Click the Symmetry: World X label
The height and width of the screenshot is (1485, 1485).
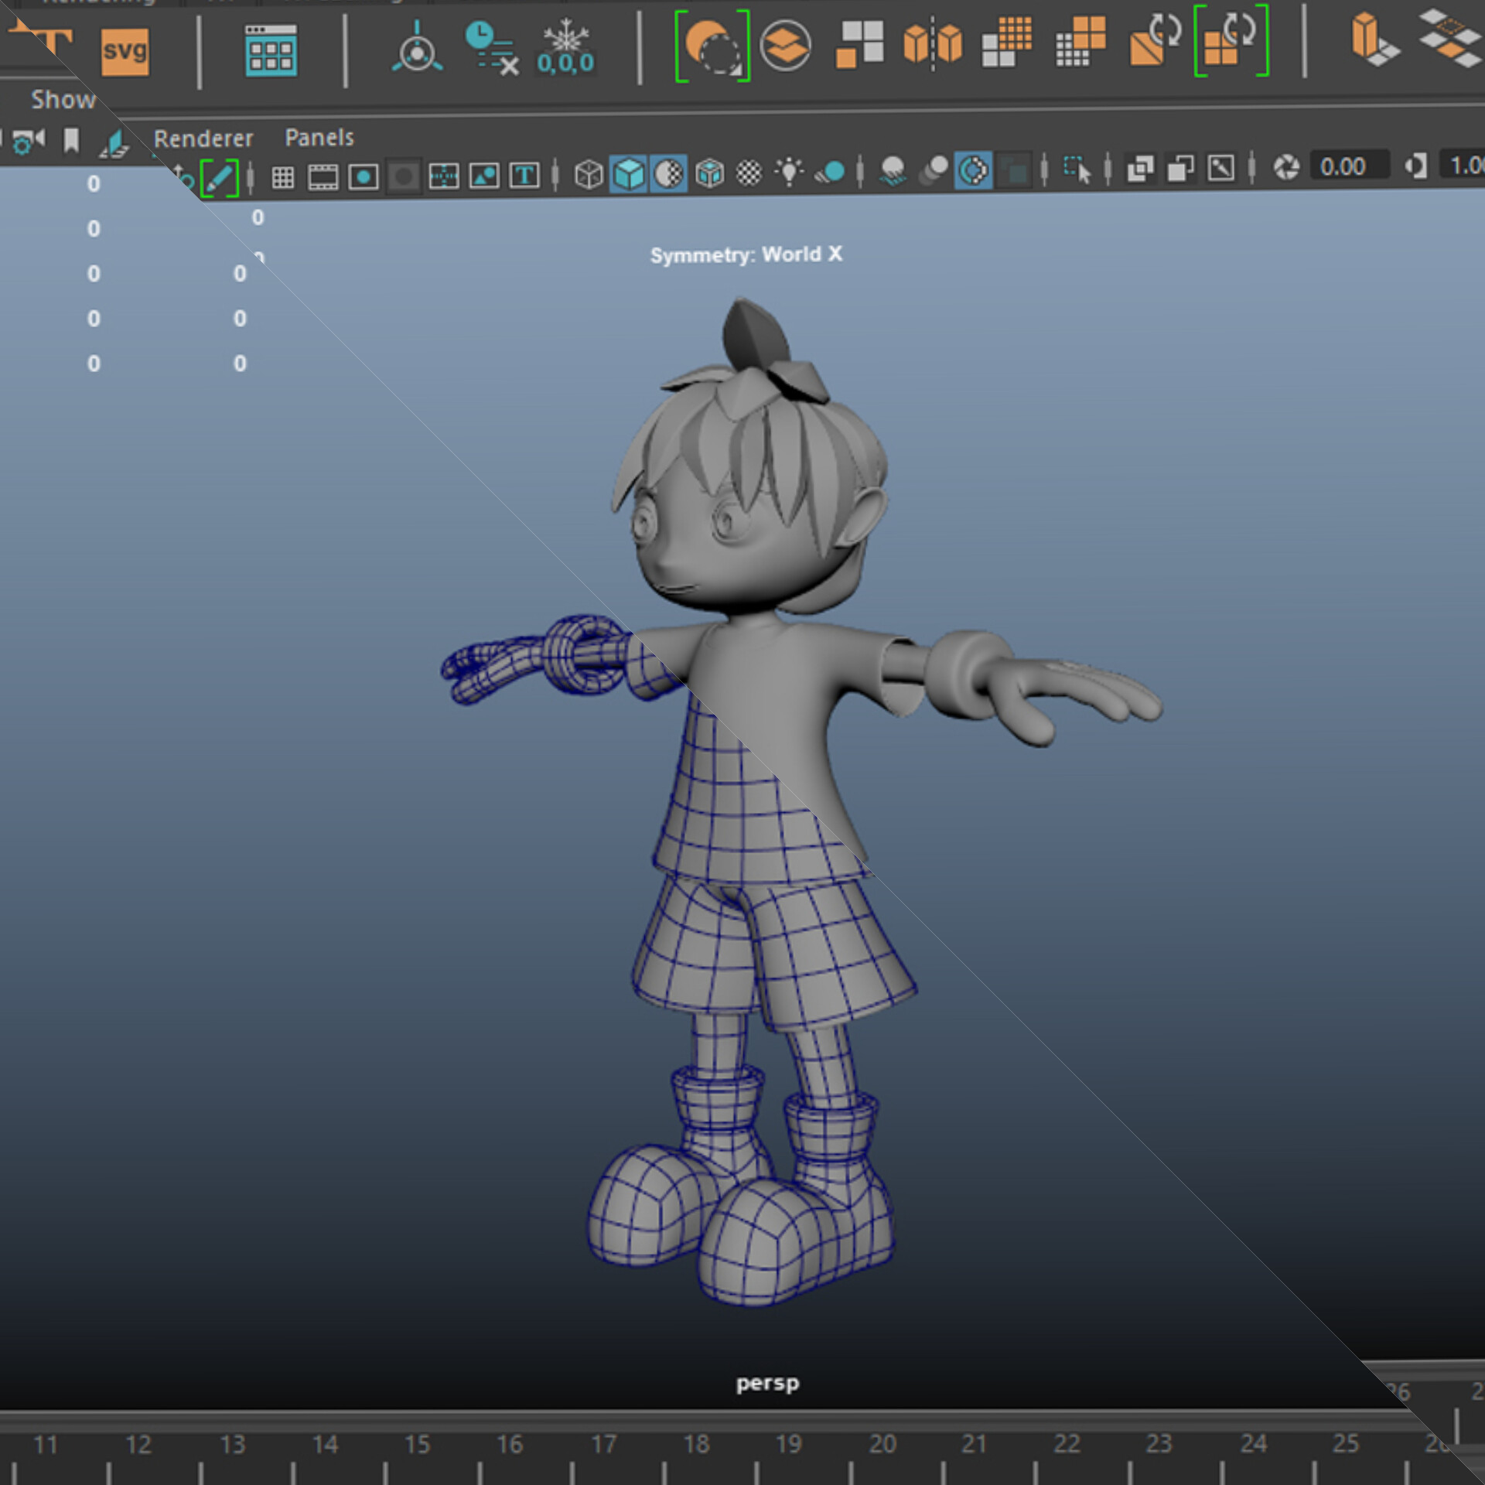pyautogui.click(x=746, y=254)
